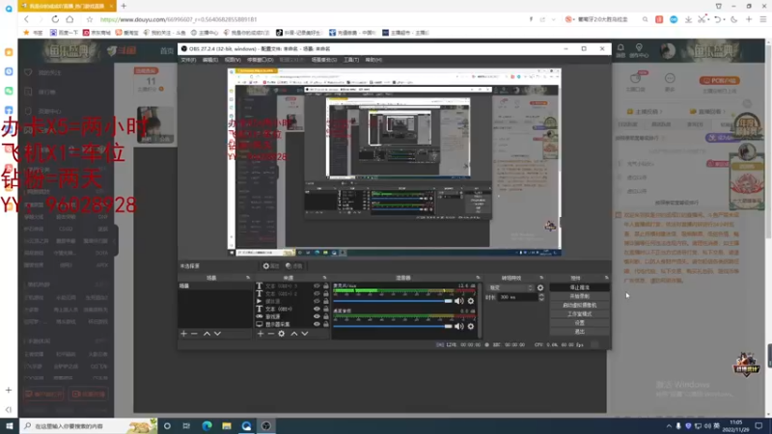Pop out the Controls dock panel
The height and width of the screenshot is (434, 772).
point(607,278)
